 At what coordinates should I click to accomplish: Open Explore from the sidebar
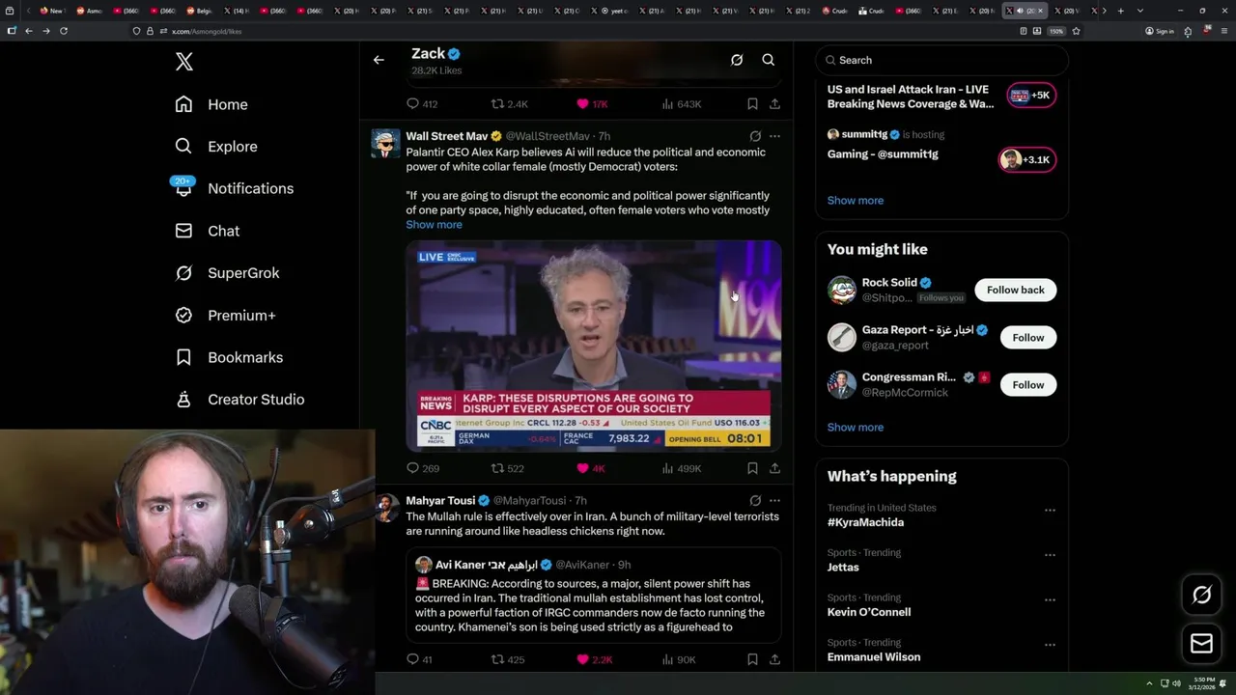216,147
